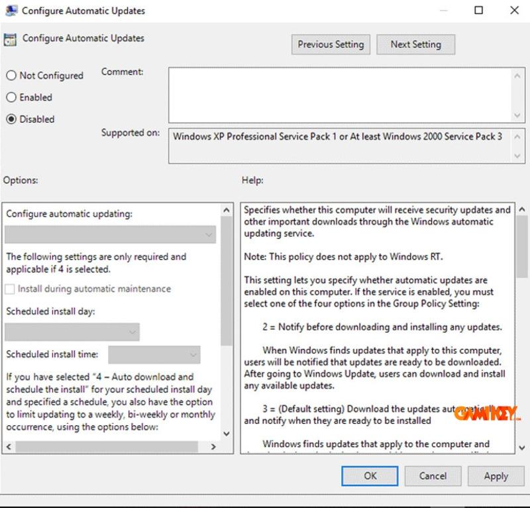The image size is (530, 508).
Task: Click the down arrow on Supported on field
Action: click(x=519, y=156)
